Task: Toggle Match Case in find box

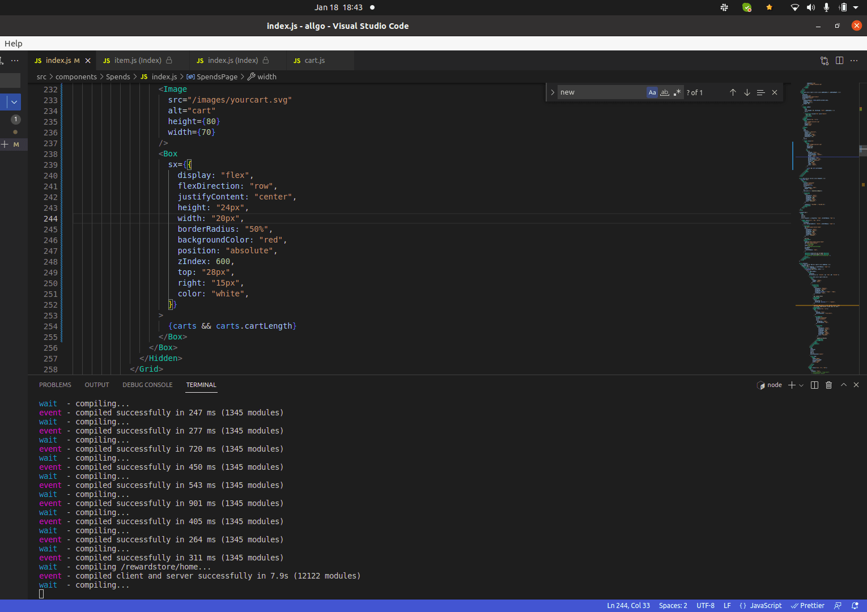Action: (652, 92)
